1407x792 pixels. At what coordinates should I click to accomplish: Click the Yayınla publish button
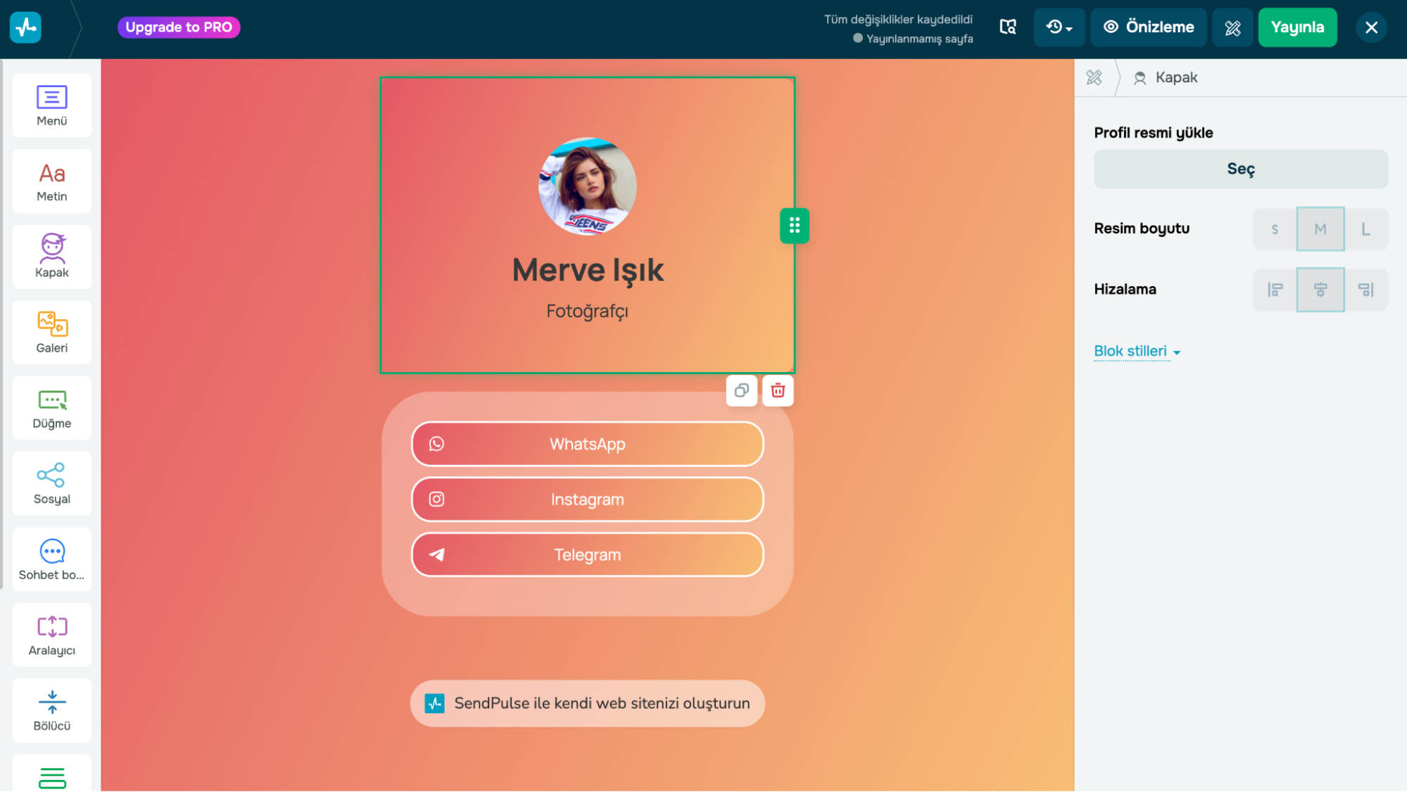(1297, 27)
